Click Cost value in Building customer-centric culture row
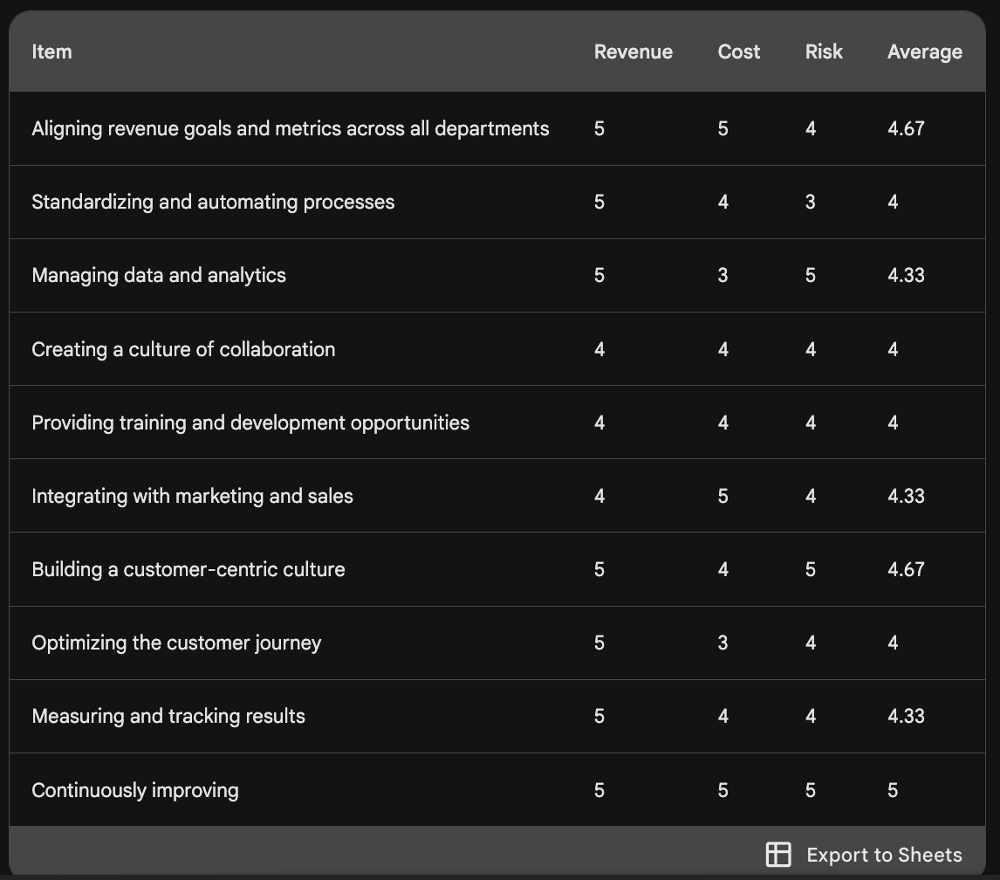The image size is (1000, 880). tap(723, 569)
